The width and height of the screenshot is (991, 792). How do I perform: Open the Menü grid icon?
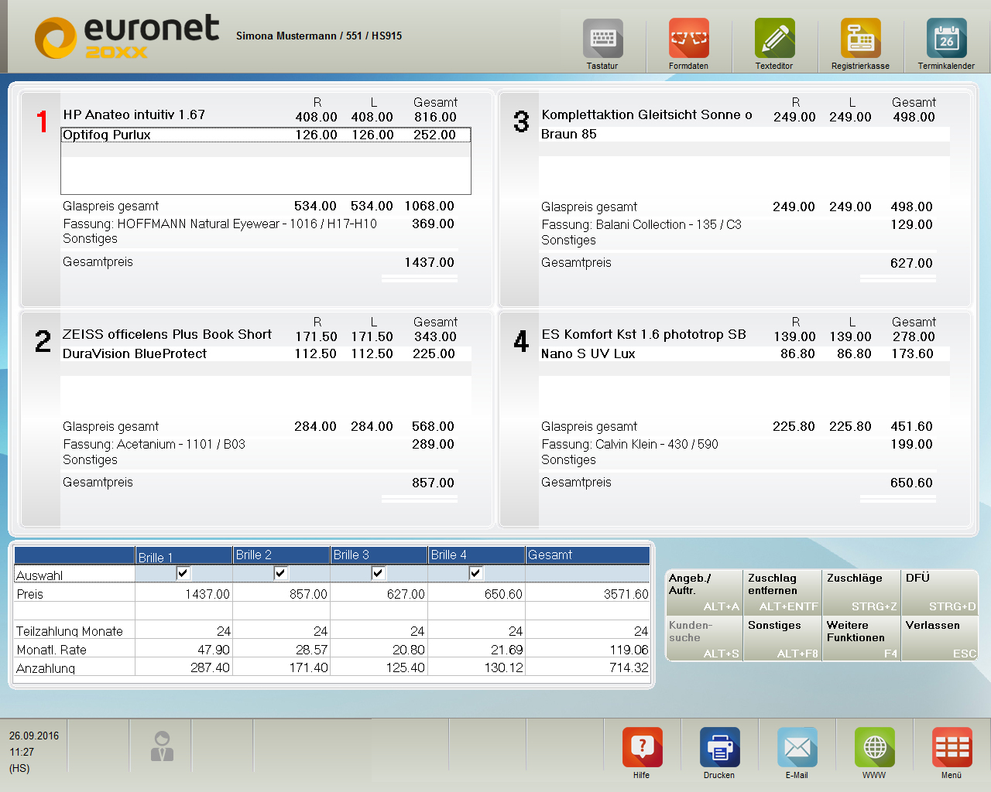[952, 747]
